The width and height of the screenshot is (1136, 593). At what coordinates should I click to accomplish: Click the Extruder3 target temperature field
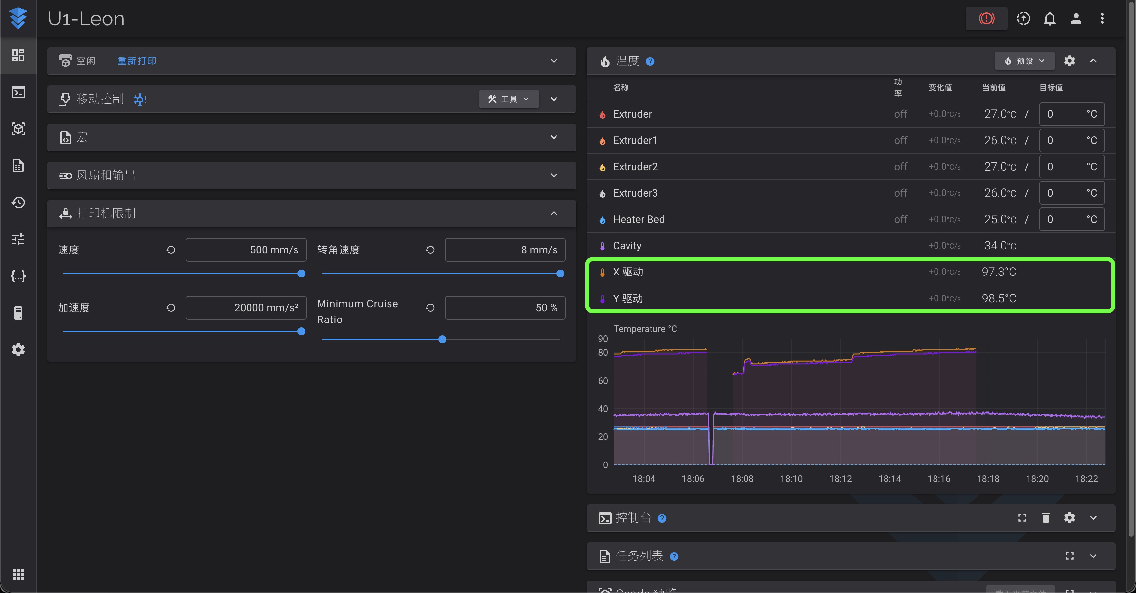1072,193
